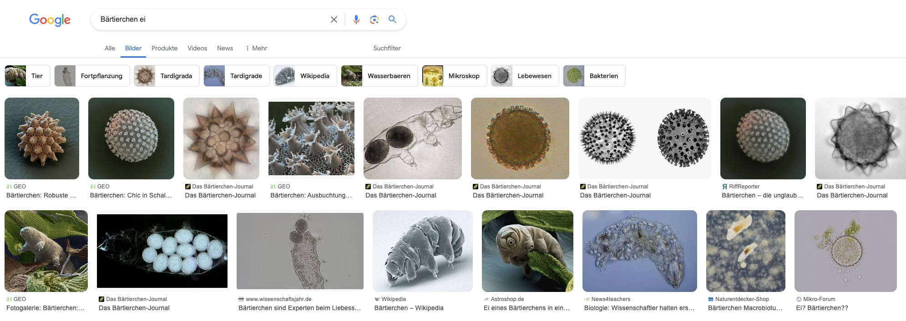This screenshot has height=321, width=906.
Task: Open the Astroshop.de tardigrade image
Action: [527, 251]
